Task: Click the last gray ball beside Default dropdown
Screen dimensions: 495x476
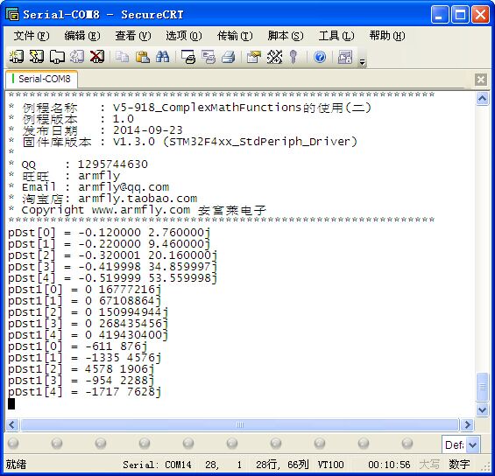Action: [x=407, y=443]
